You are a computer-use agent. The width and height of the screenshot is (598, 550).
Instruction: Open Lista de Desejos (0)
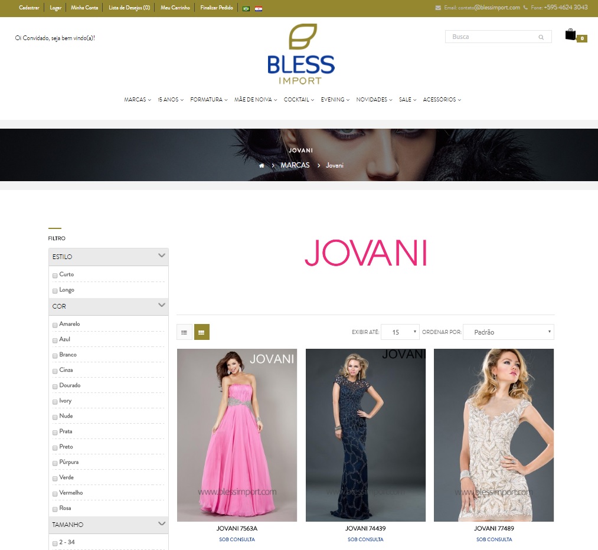[129, 8]
